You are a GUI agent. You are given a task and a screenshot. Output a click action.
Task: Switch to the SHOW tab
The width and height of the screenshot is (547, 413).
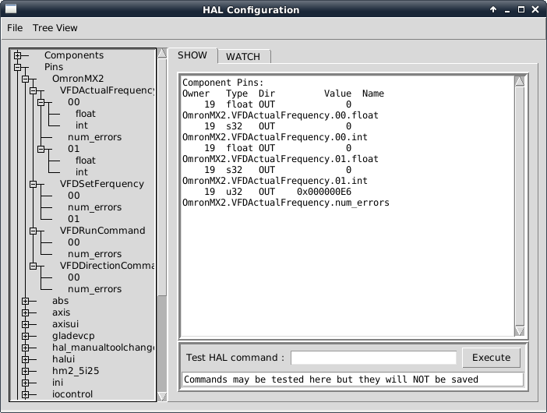tap(192, 55)
